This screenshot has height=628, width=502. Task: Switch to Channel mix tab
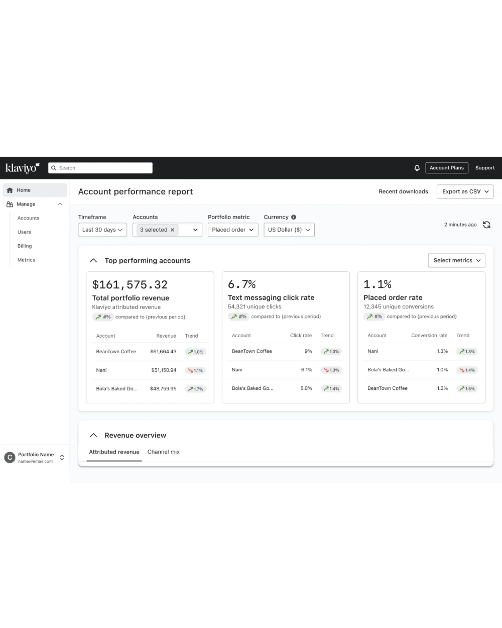tap(163, 452)
